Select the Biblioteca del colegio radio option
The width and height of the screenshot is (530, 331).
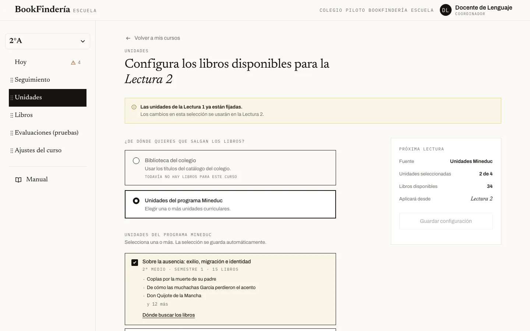click(x=136, y=161)
